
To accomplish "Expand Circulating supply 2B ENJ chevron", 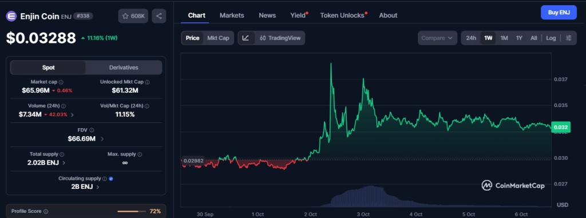I will pos(98,187).
